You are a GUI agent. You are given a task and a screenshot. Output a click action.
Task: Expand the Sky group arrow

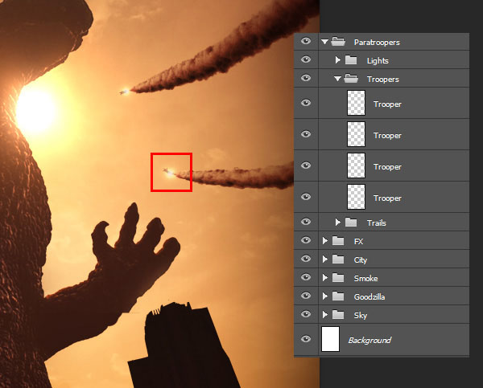(324, 314)
